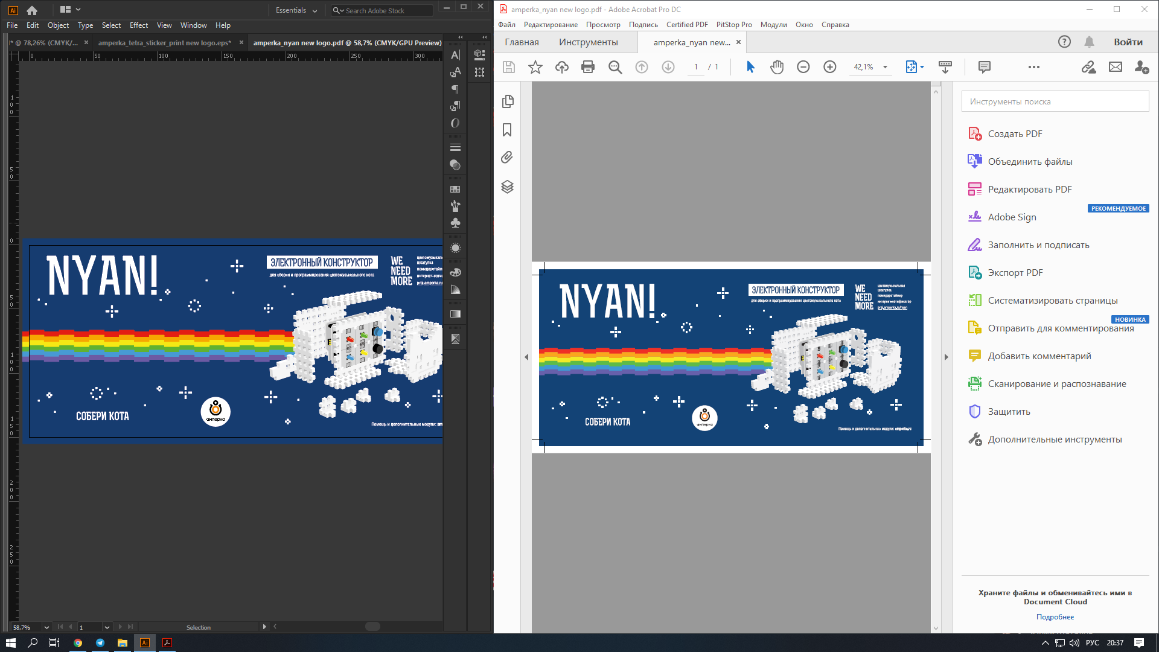The width and height of the screenshot is (1159, 652).
Task: Click the add comment speech bubble icon
Action: [x=984, y=67]
